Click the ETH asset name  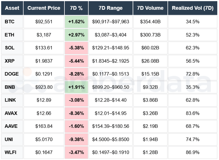pyautogui.click(x=10, y=35)
